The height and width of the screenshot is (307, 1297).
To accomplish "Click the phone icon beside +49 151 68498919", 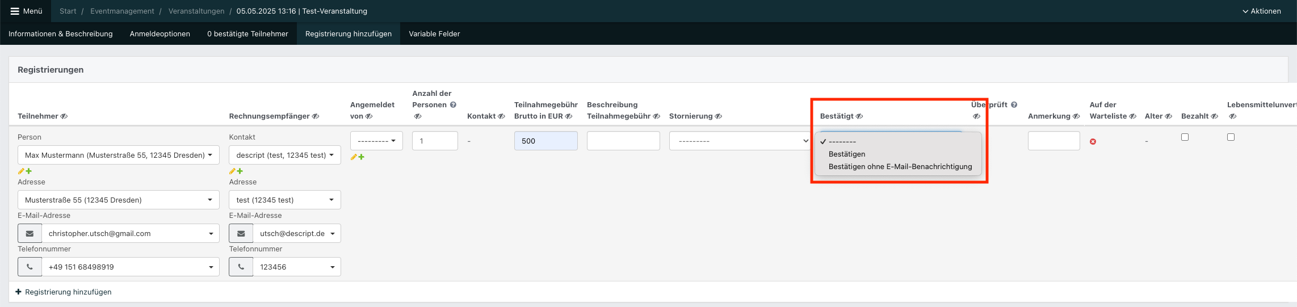I will [30, 267].
